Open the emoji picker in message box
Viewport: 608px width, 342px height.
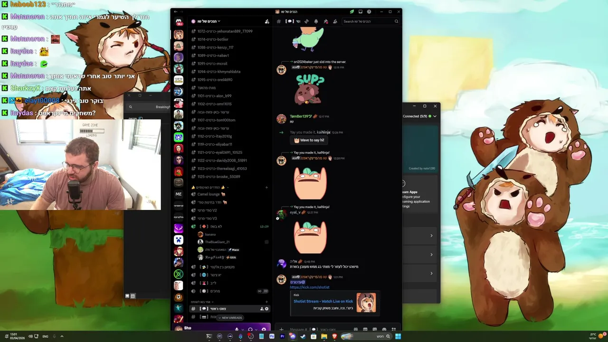(x=384, y=329)
